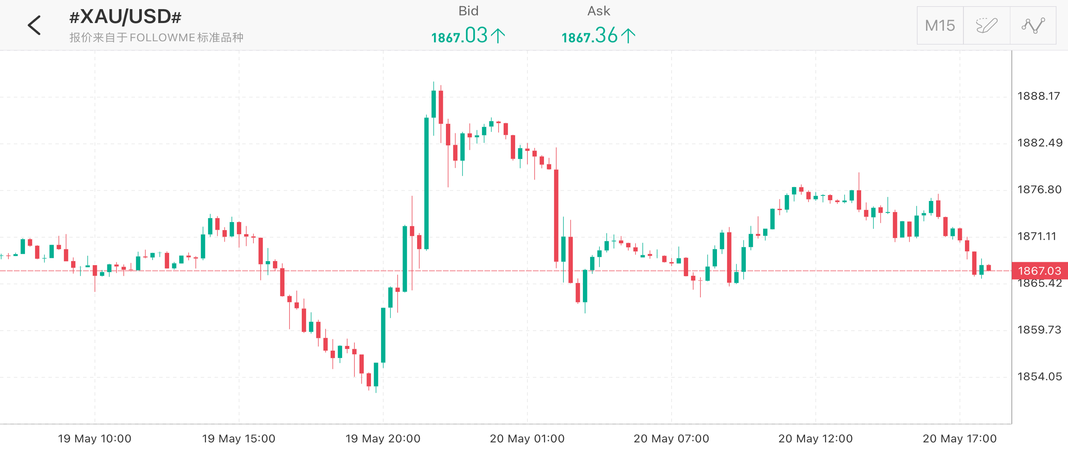
Task: Open the M15 timeframe selector
Action: [940, 25]
